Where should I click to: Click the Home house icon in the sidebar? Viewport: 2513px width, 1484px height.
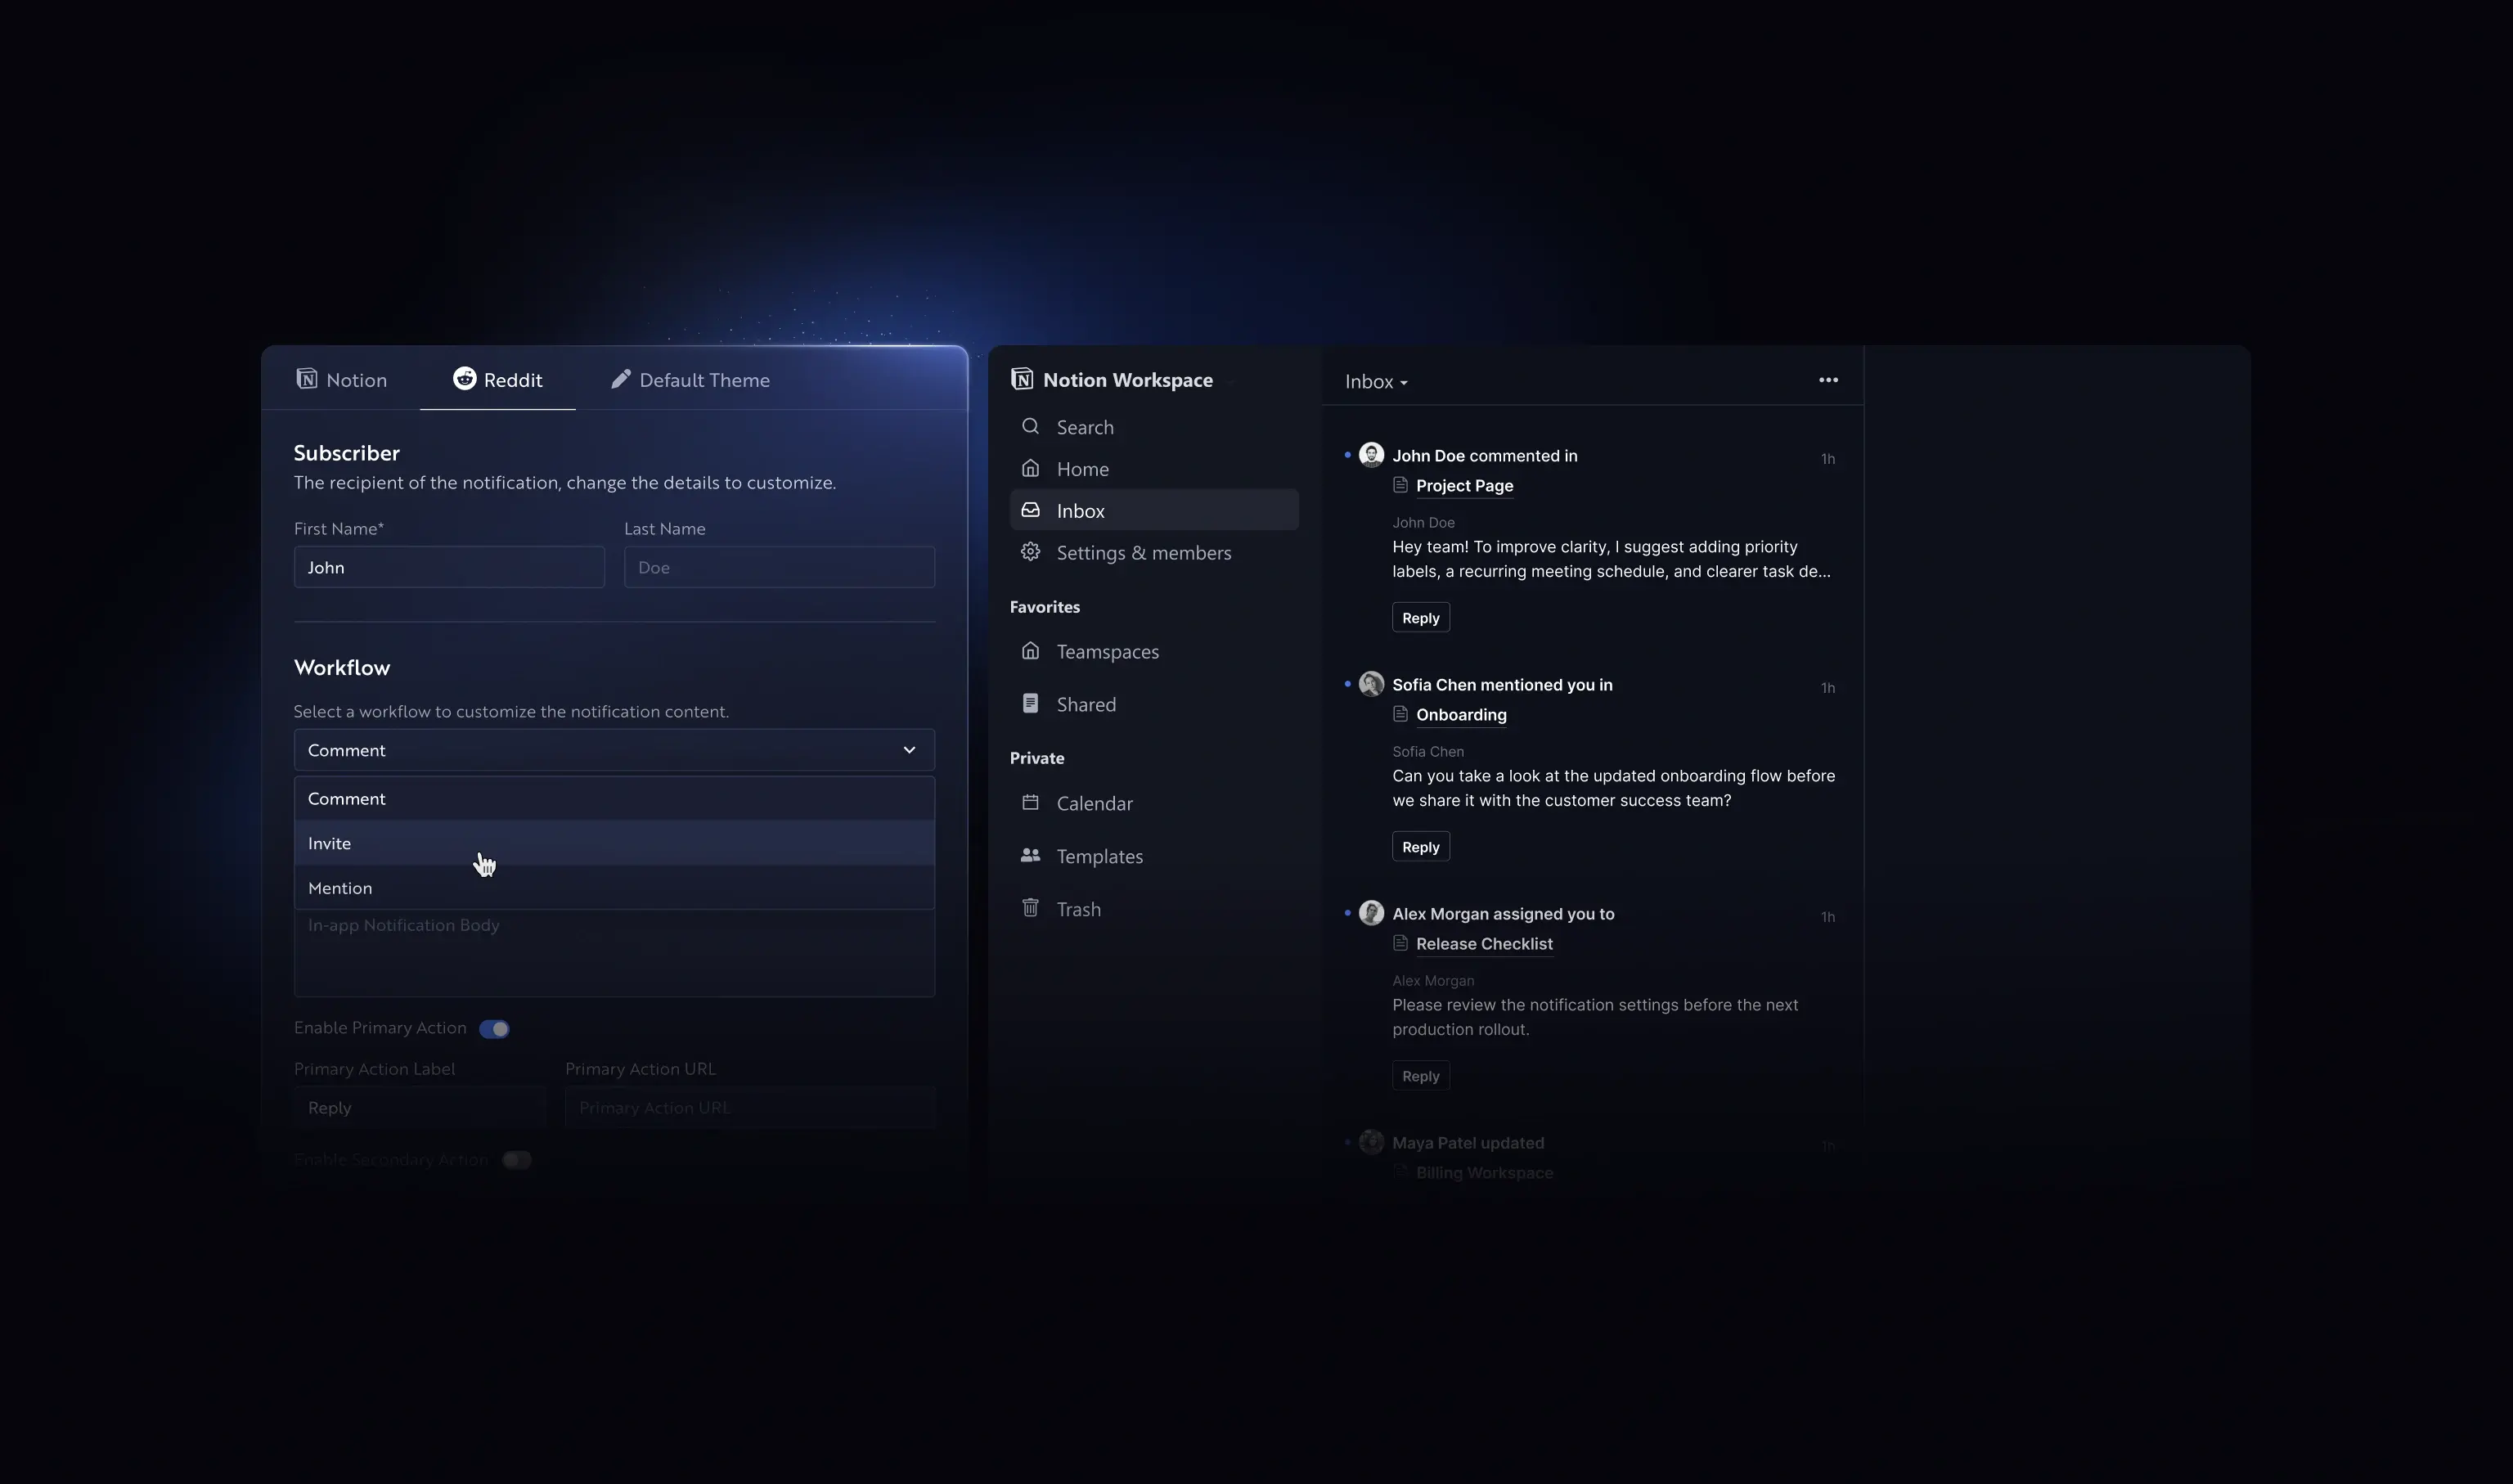point(1030,468)
